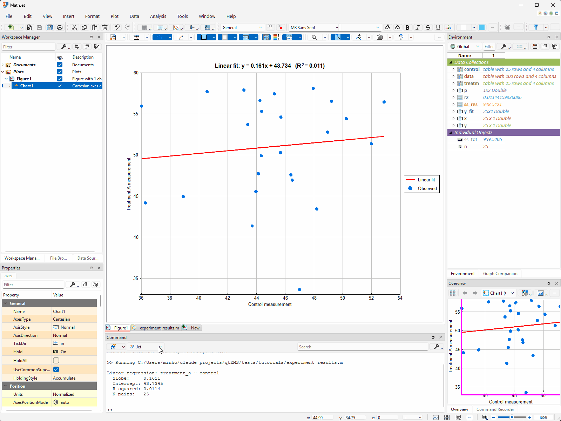Open the font size dropdown
The height and width of the screenshot is (421, 561).
[361, 27]
